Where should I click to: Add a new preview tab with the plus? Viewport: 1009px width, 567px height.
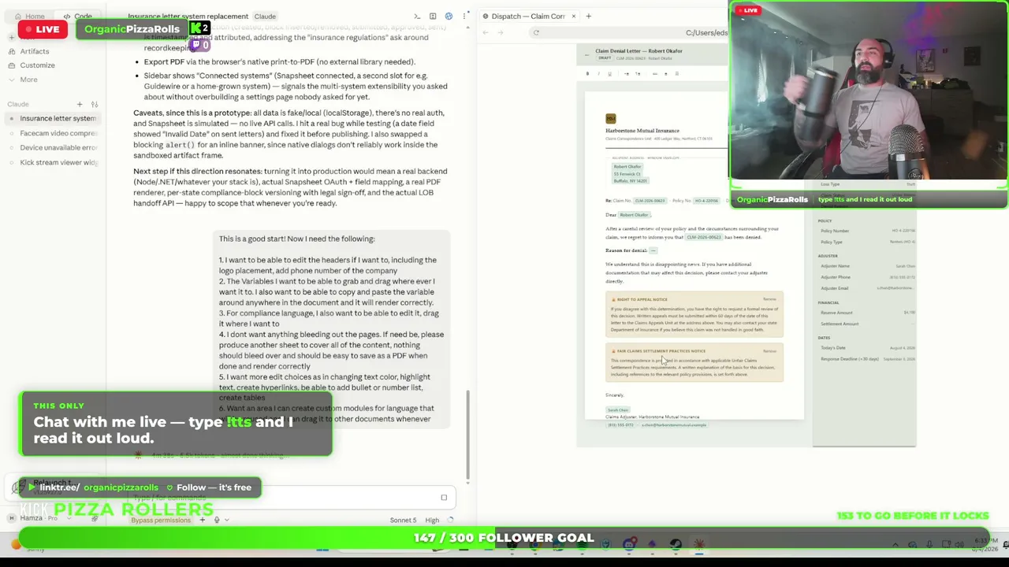click(x=588, y=16)
